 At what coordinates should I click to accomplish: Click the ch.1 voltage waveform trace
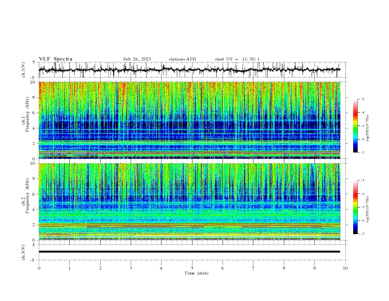point(189,70)
